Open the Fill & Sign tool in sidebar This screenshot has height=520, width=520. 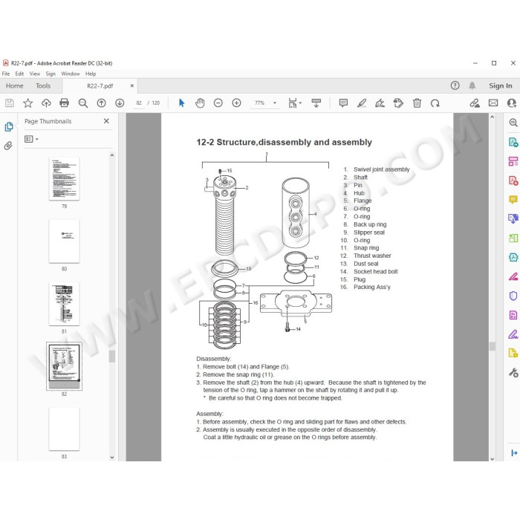tap(513, 334)
